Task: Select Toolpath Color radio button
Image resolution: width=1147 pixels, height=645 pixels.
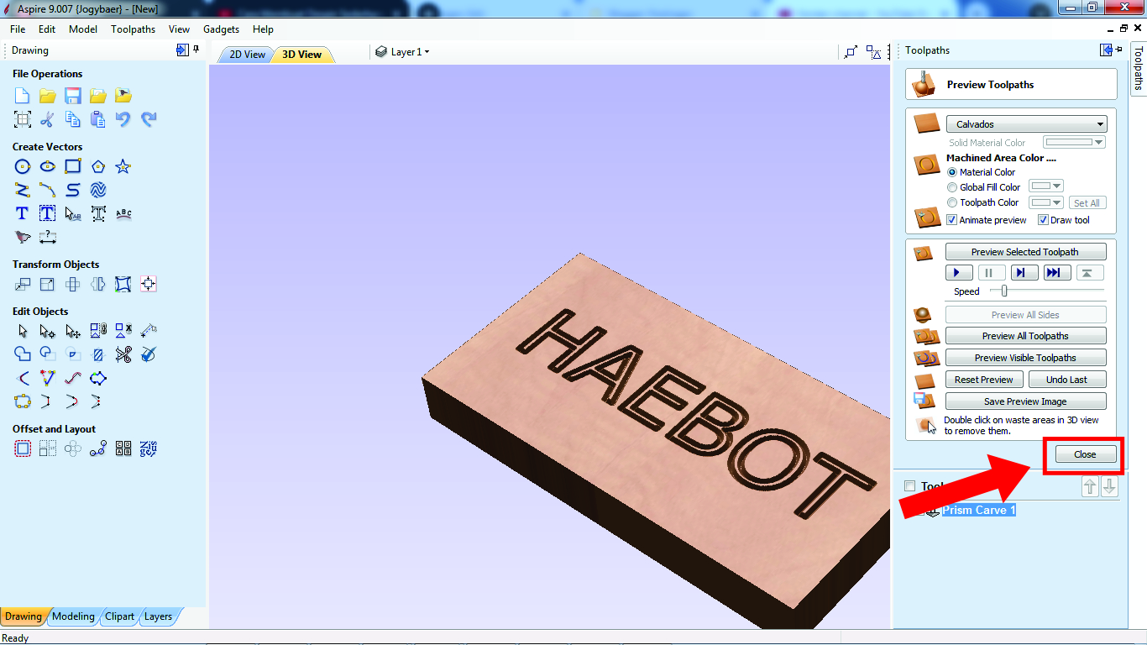Action: tap(952, 202)
